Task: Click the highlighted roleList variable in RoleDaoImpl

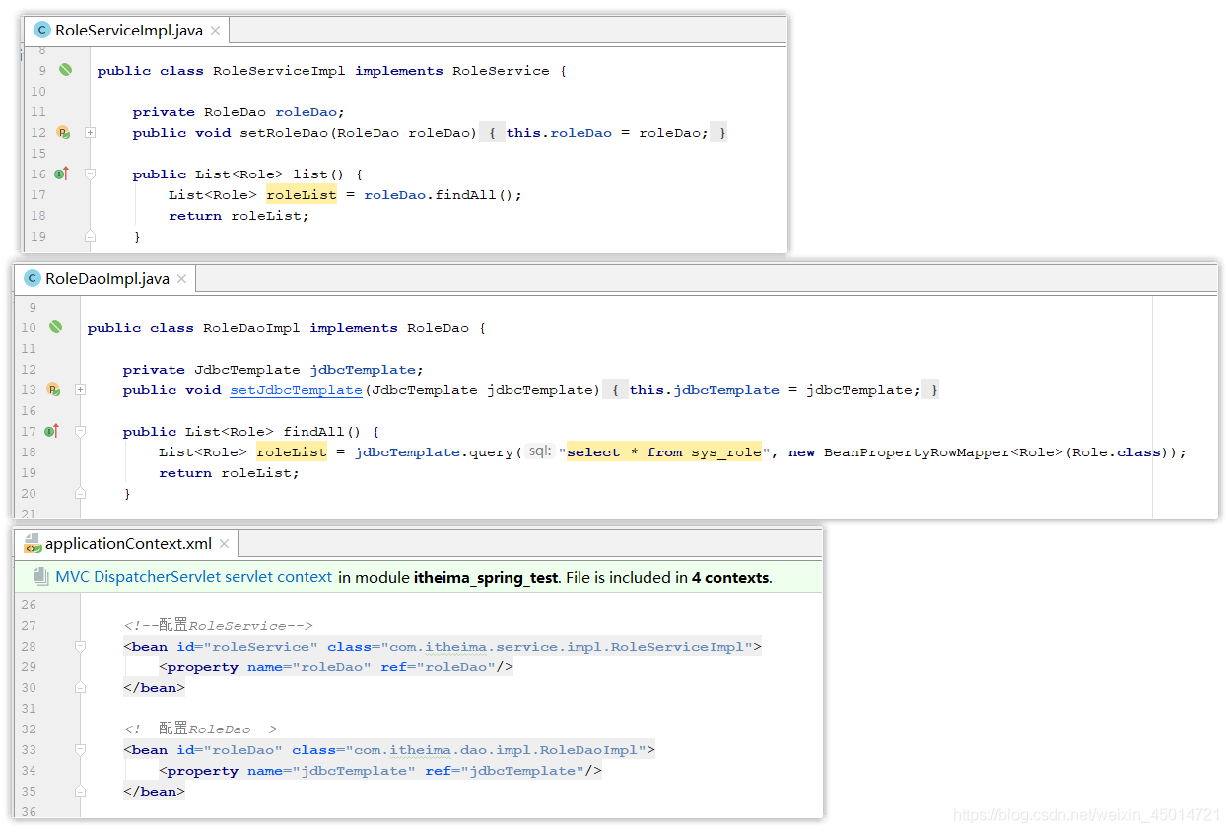Action: pos(292,452)
